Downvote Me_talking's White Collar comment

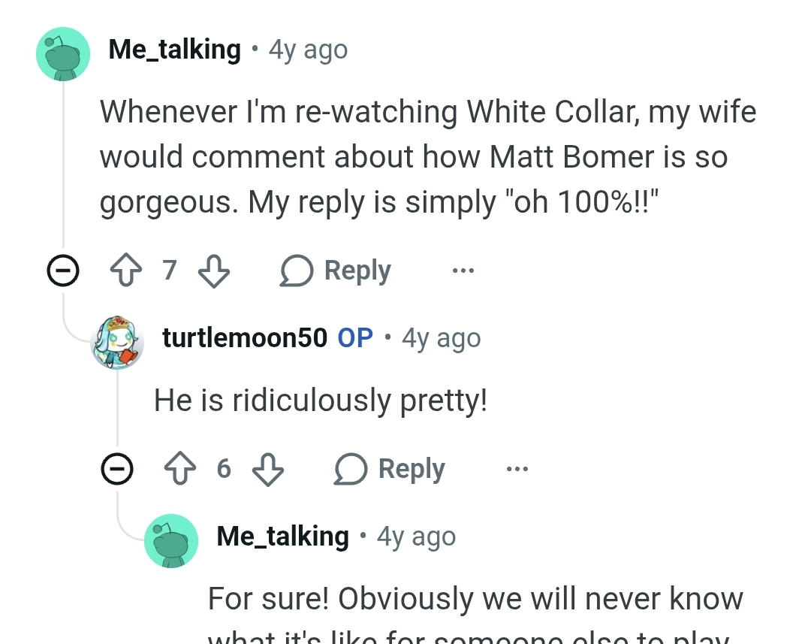click(x=214, y=271)
